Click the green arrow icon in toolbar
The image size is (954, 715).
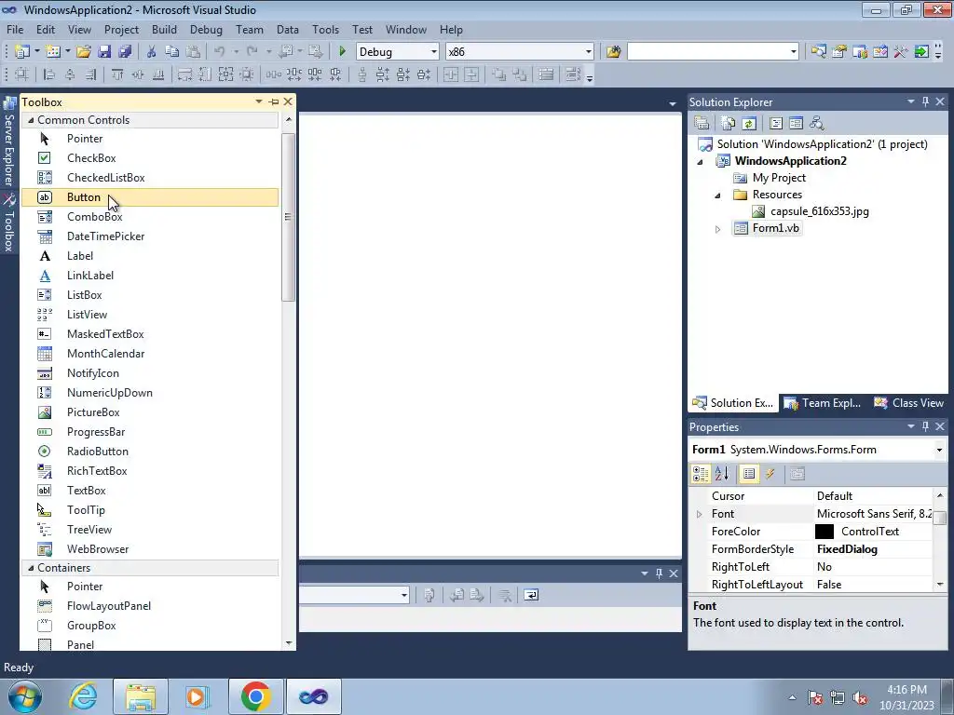coord(921,52)
